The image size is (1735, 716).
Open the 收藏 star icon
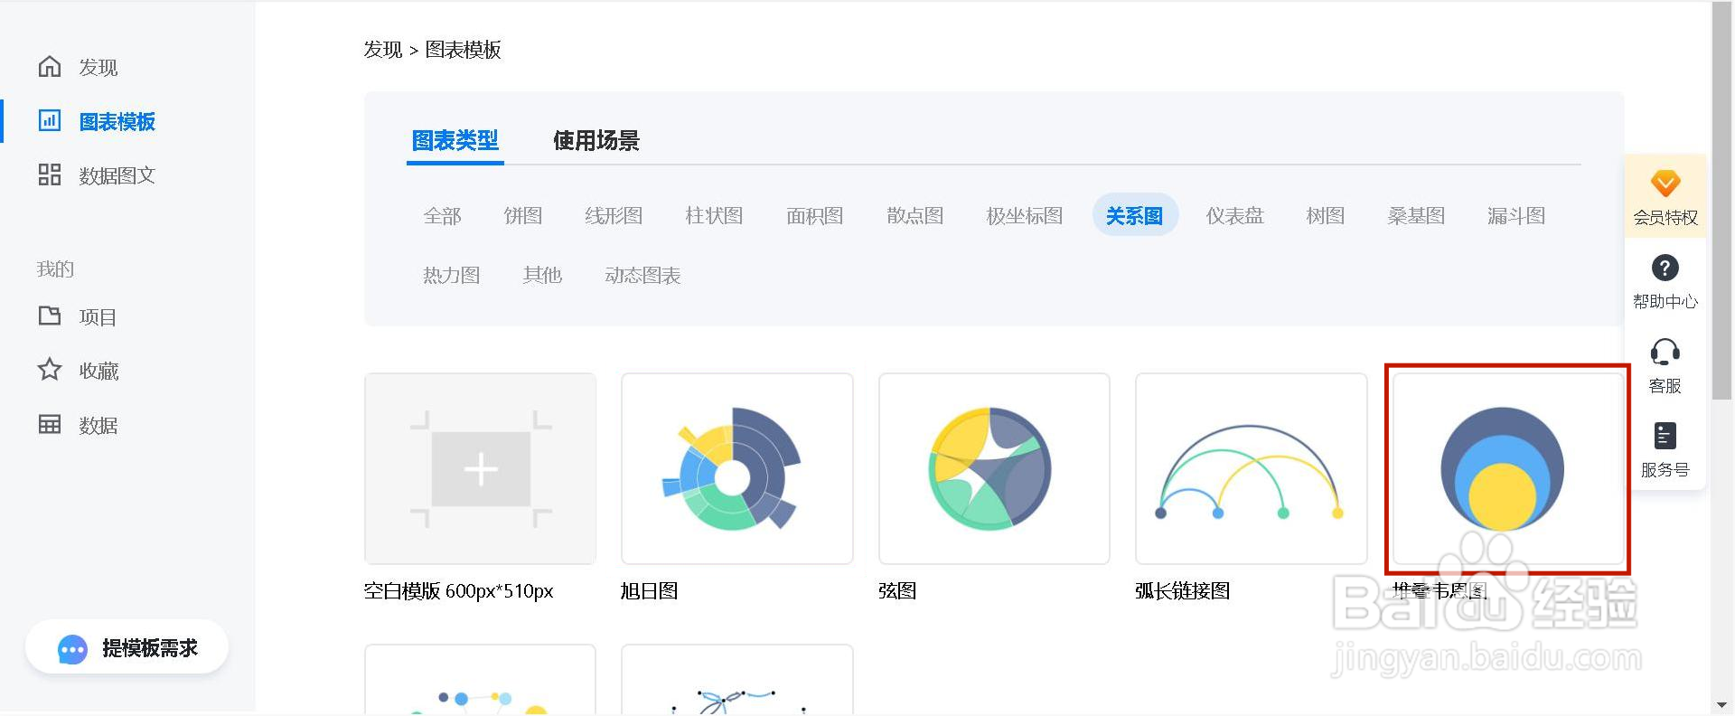point(50,369)
